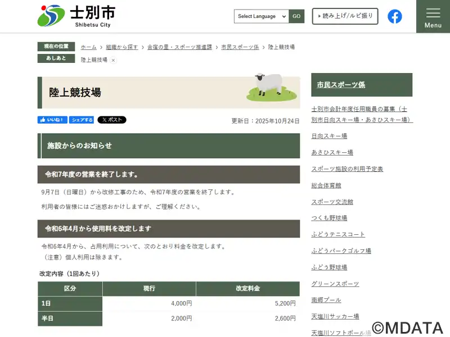Screen dimensions: 450x337
Task: Open 組織から探す breadcrumb link
Action: click(x=122, y=47)
